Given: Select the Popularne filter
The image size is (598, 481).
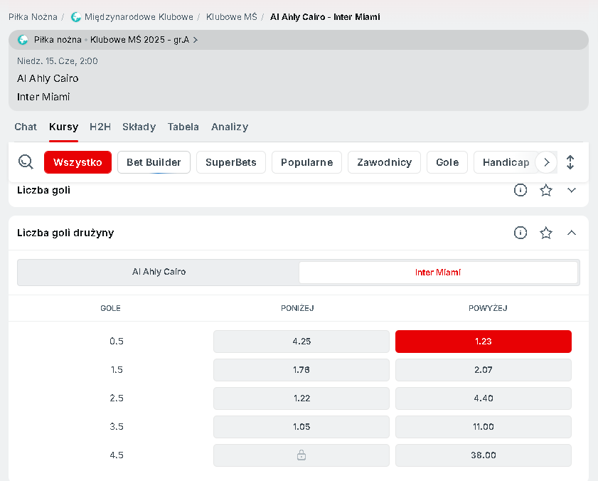Looking at the screenshot, I should pos(306,162).
